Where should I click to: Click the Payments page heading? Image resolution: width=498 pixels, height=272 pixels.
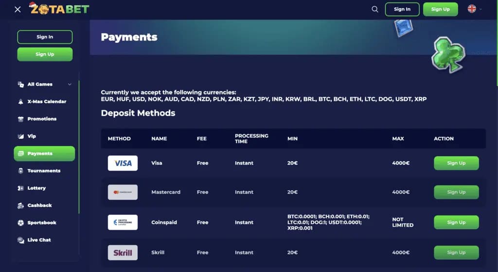click(129, 37)
